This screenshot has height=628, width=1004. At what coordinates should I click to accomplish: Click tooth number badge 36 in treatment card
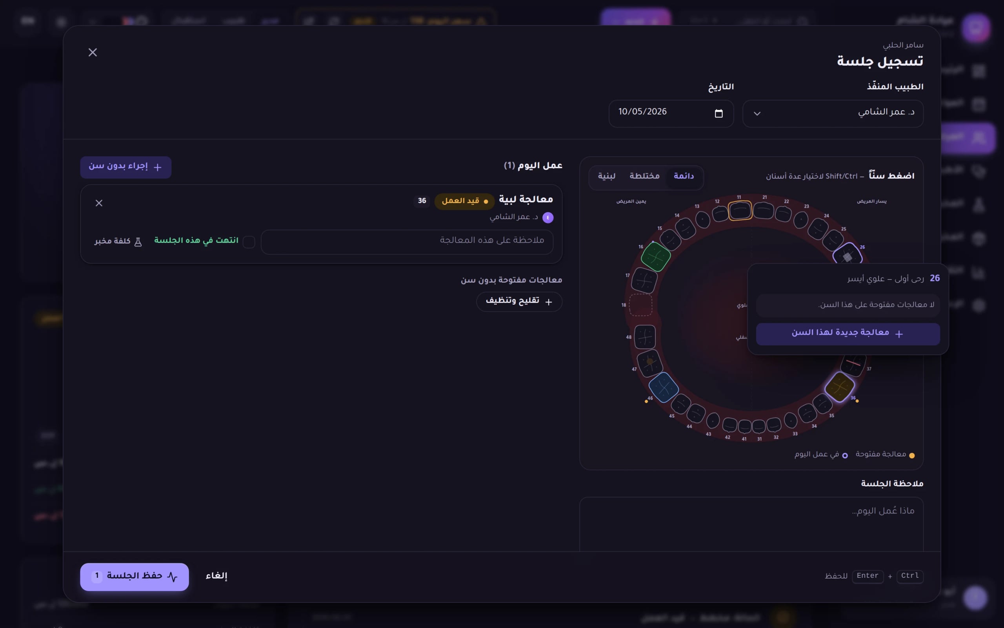pyautogui.click(x=422, y=201)
